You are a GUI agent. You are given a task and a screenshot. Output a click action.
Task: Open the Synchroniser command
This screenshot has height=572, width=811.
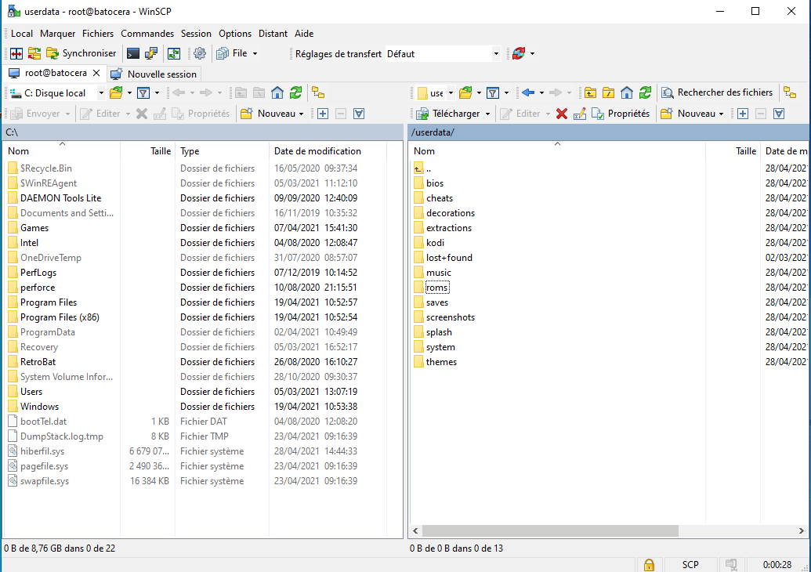(81, 53)
